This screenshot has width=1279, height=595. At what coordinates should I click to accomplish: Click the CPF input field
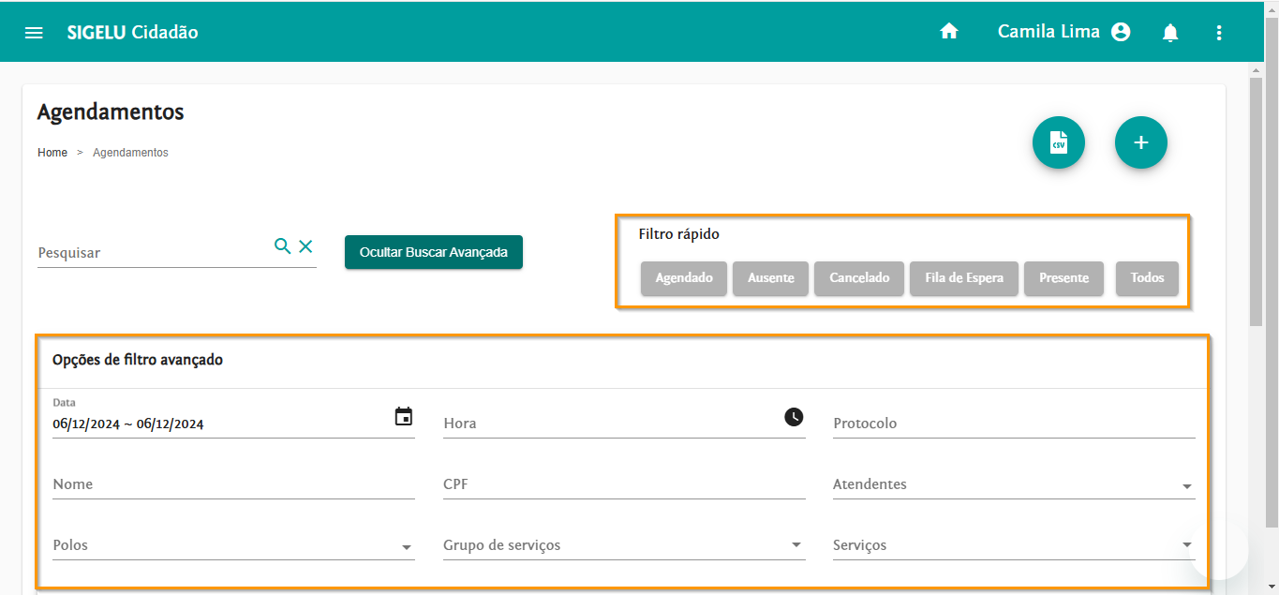tap(624, 485)
